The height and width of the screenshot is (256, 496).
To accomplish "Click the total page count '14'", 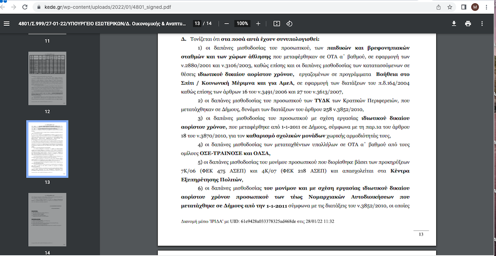I will [x=209, y=23].
